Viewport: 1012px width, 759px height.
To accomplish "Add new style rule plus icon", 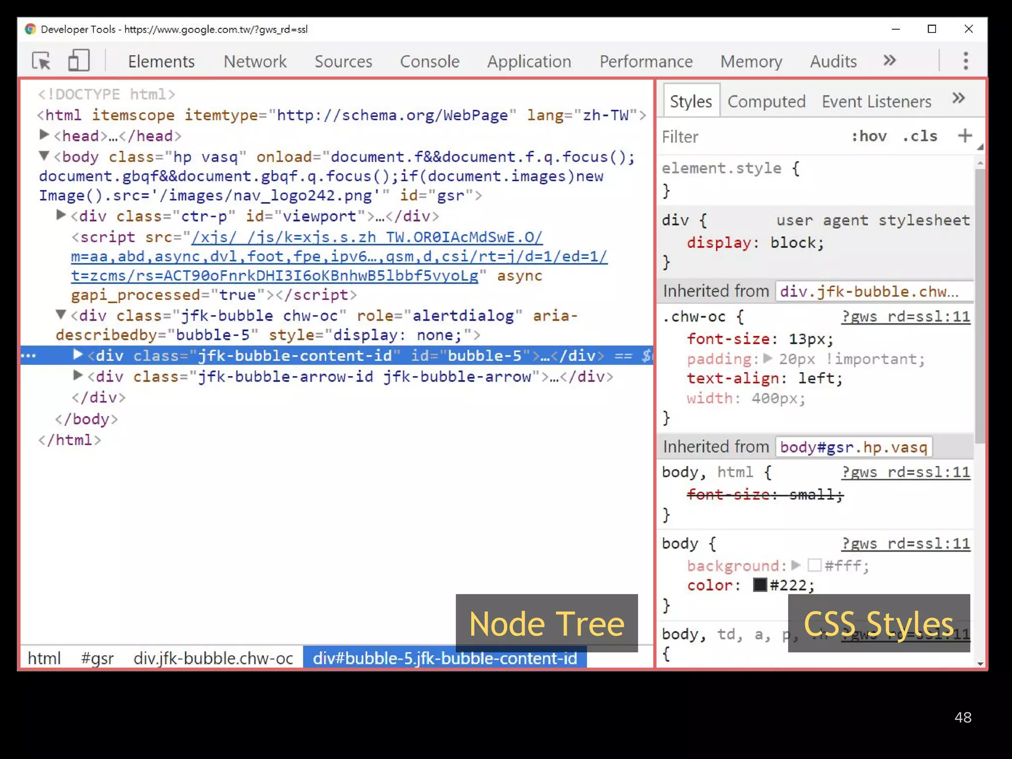I will pos(965,135).
